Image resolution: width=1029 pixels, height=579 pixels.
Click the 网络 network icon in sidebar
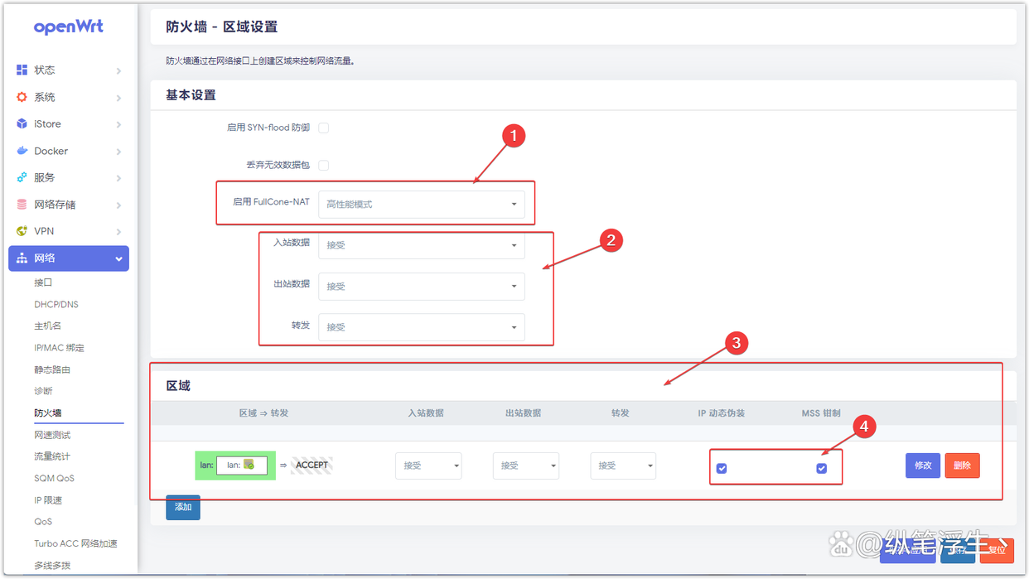pos(22,258)
